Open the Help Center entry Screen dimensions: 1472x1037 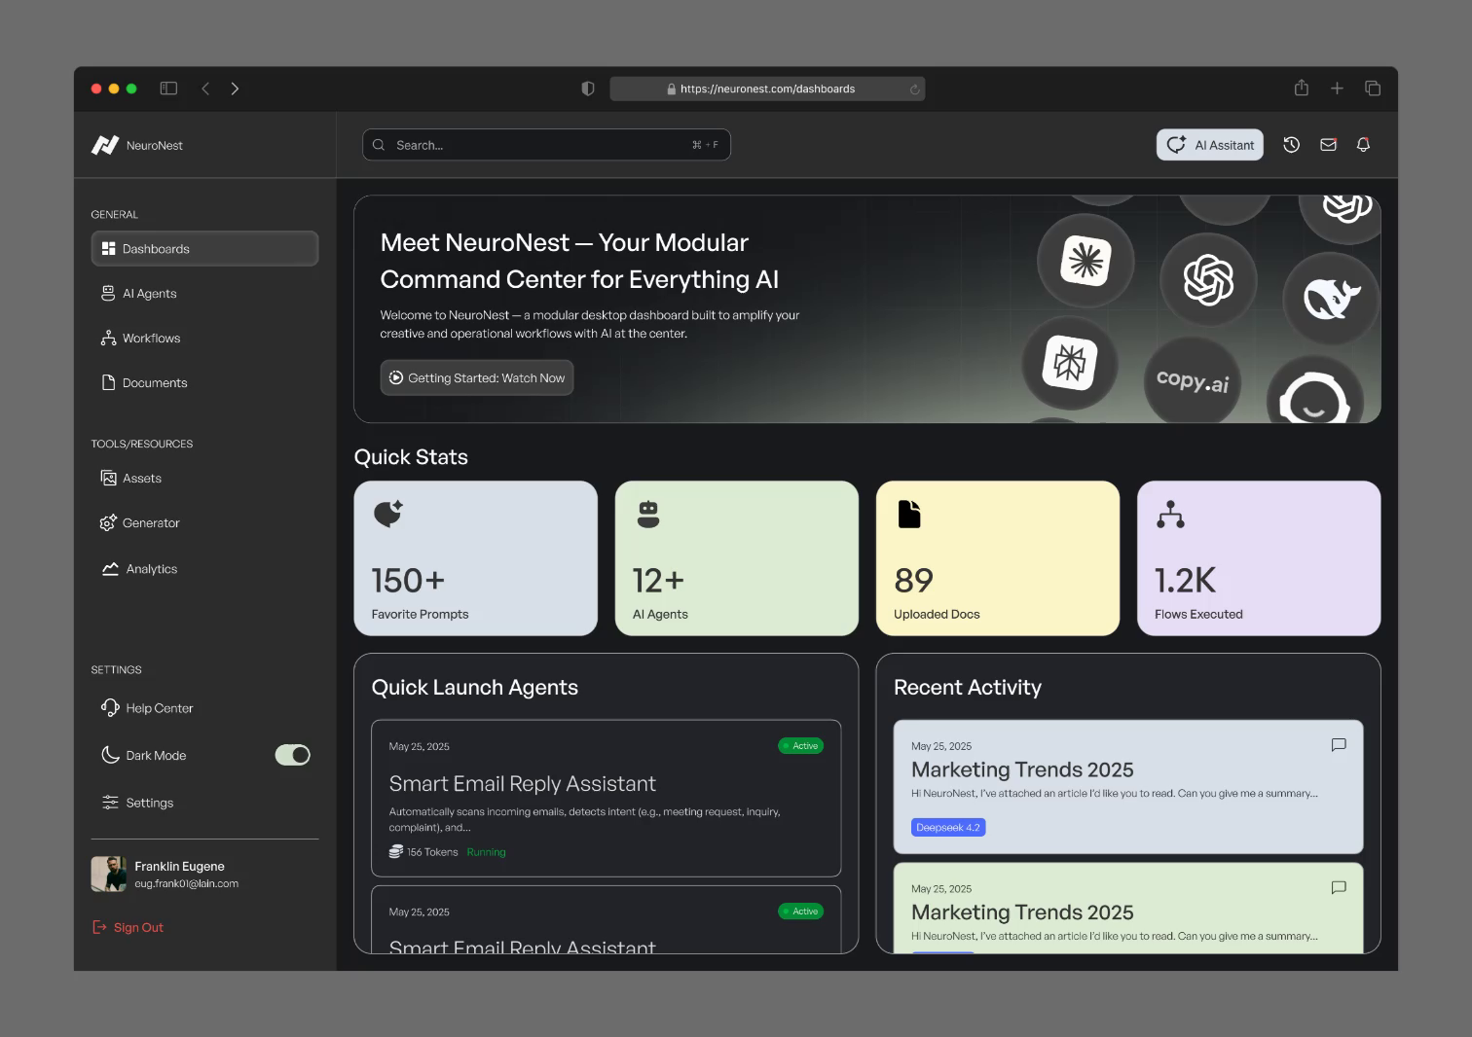click(159, 707)
